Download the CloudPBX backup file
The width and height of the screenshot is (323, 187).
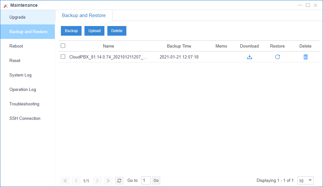(249, 57)
